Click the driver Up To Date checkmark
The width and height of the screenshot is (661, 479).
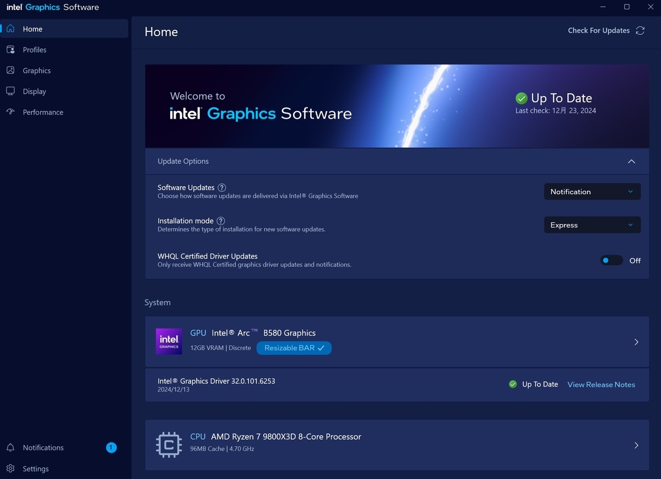point(513,384)
